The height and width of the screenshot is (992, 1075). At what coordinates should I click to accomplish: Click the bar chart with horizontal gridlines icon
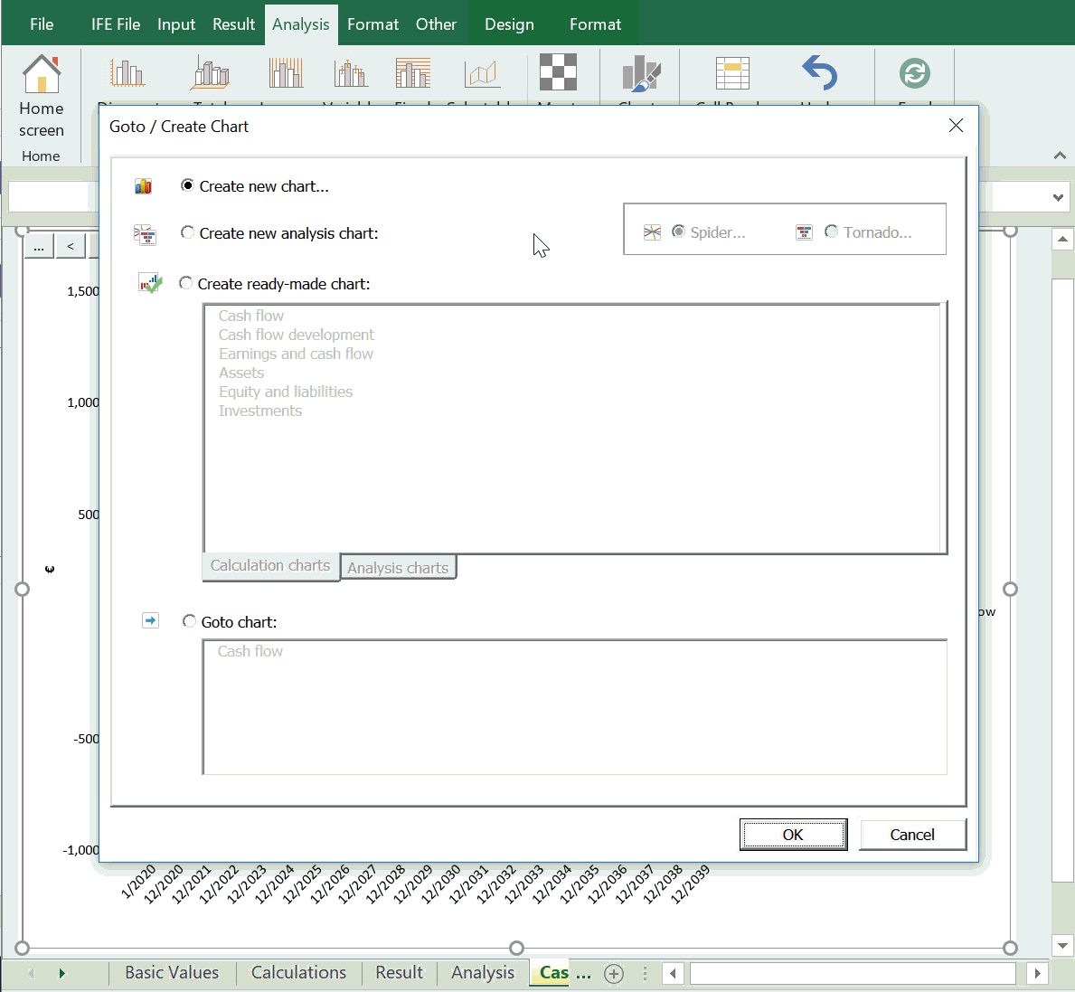[413, 73]
